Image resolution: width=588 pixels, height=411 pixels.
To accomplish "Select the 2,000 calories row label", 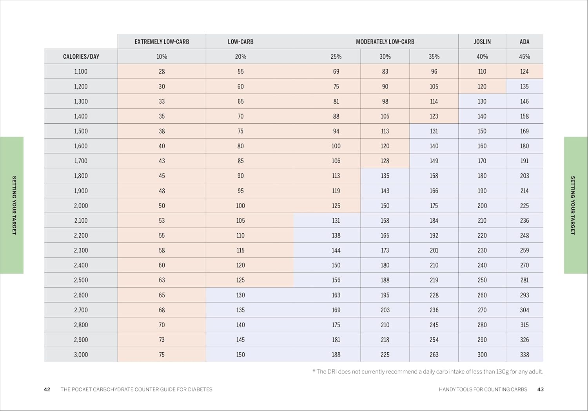I will pos(81,205).
